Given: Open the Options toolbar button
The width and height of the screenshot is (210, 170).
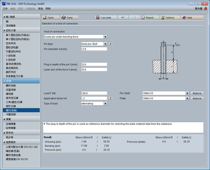Looking at the screenshot, I should click(x=170, y=18).
